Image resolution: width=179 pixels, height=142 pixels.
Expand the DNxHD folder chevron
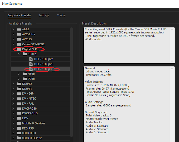13,84
